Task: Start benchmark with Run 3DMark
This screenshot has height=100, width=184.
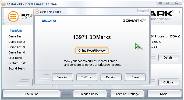Action: pyautogui.click(x=31, y=94)
